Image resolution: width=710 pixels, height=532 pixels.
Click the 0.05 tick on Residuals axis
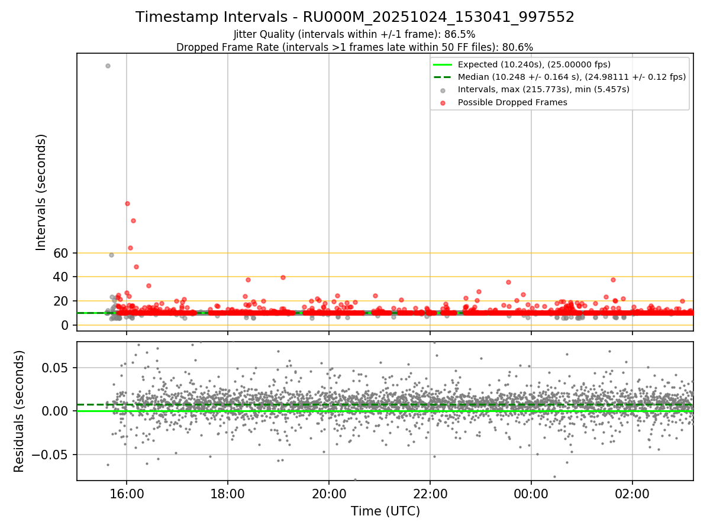(58, 368)
